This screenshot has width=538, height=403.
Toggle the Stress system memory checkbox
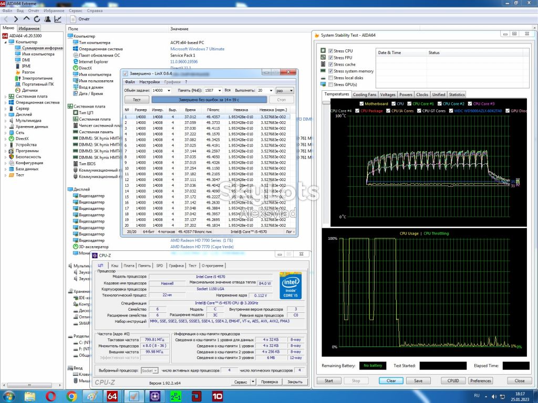point(331,71)
